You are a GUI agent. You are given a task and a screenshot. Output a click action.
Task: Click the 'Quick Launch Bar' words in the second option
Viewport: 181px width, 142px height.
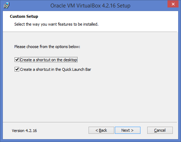coord(76,69)
